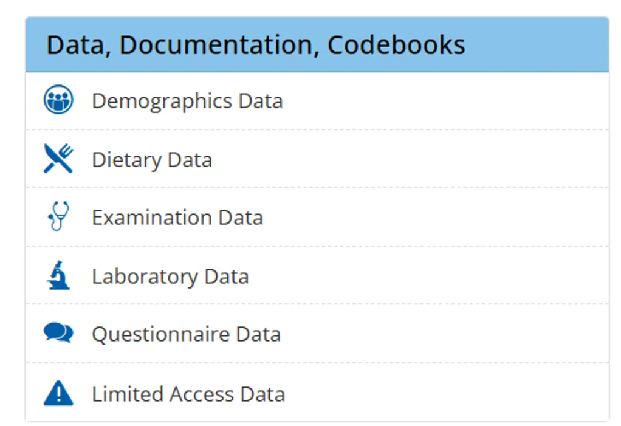Select the Laboratory Data link
Viewport: 621px width, 426px height.
click(170, 277)
